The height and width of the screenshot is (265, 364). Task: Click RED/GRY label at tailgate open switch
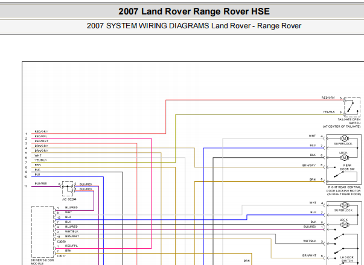328,98
